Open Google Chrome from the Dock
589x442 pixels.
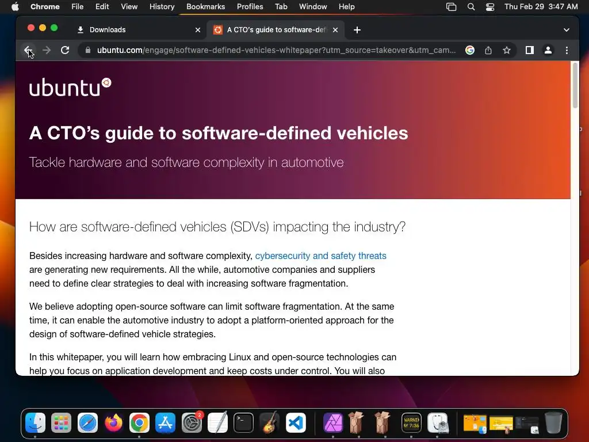[139, 423]
